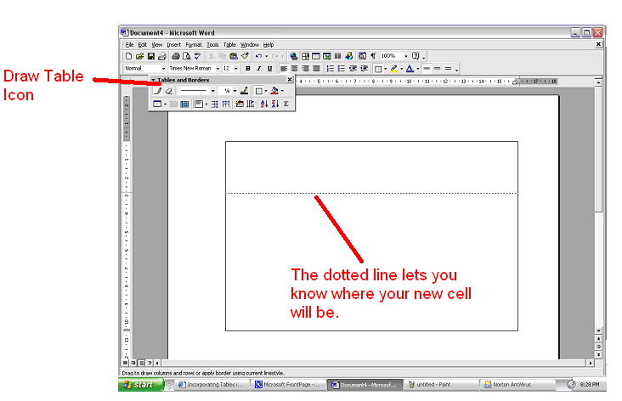
Task: Toggle Show/Hide paragraph marks
Action: pyautogui.click(x=373, y=56)
